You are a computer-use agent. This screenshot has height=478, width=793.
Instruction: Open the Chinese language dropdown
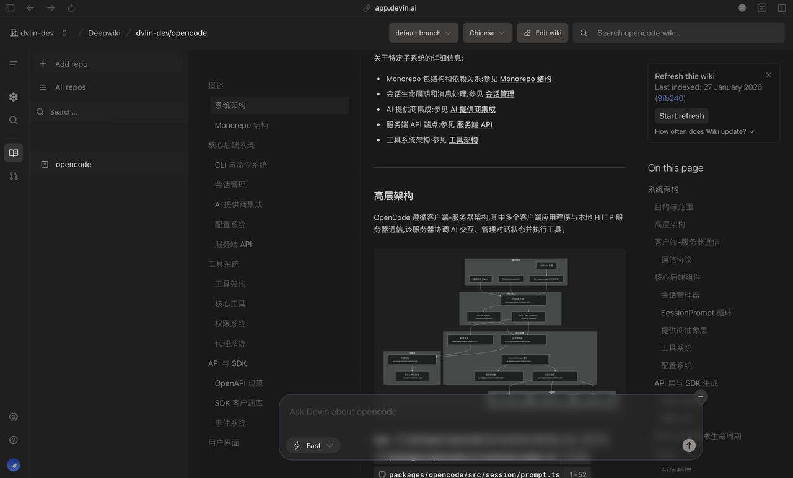pyautogui.click(x=487, y=33)
